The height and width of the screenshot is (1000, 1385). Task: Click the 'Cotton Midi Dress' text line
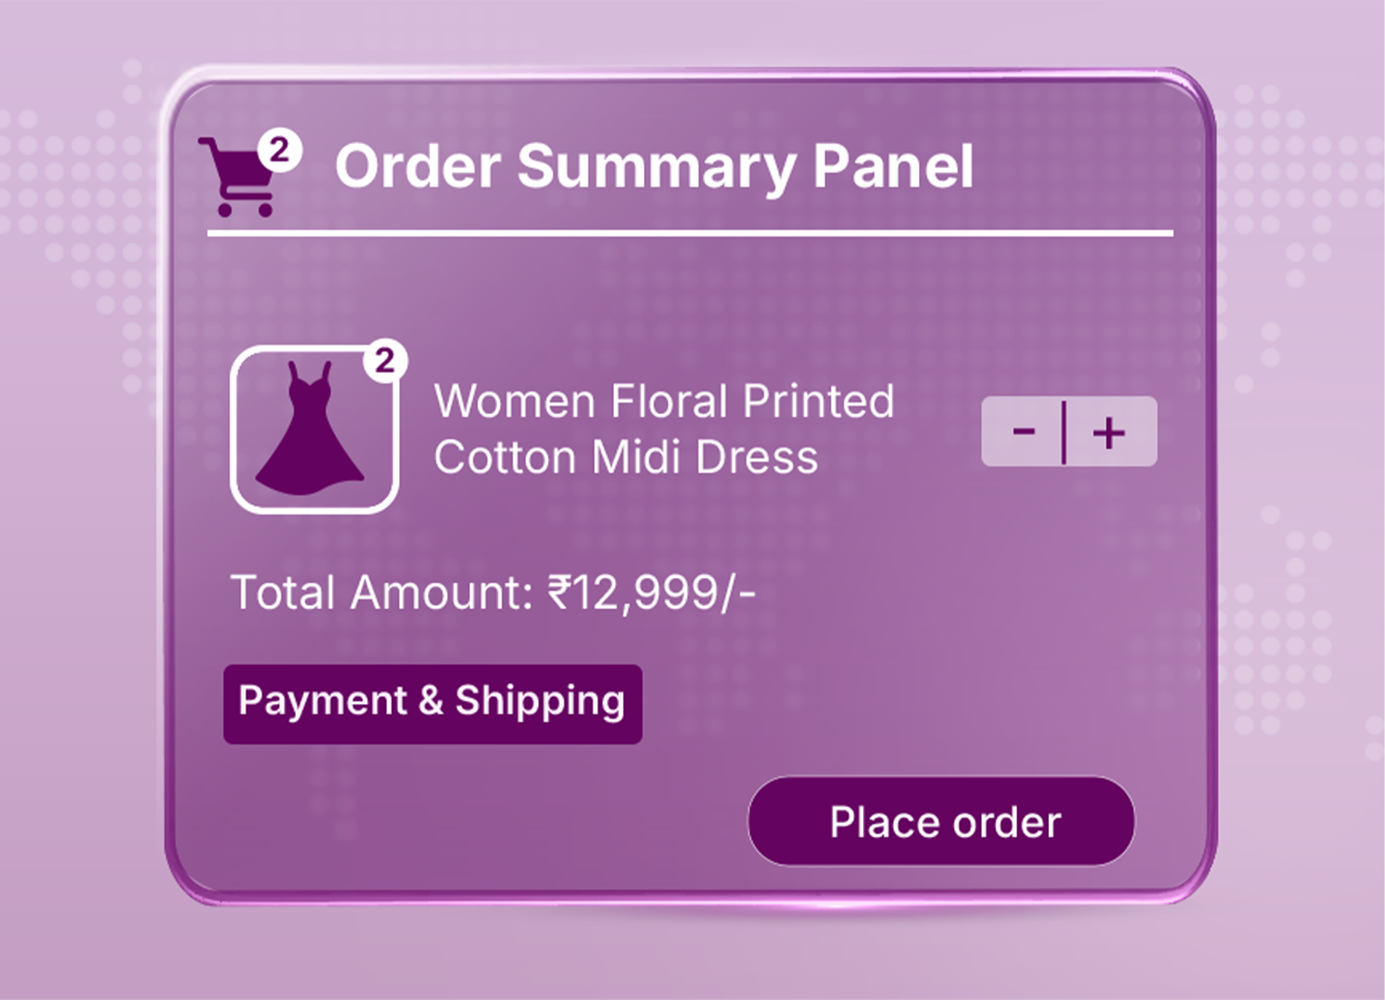coord(625,457)
